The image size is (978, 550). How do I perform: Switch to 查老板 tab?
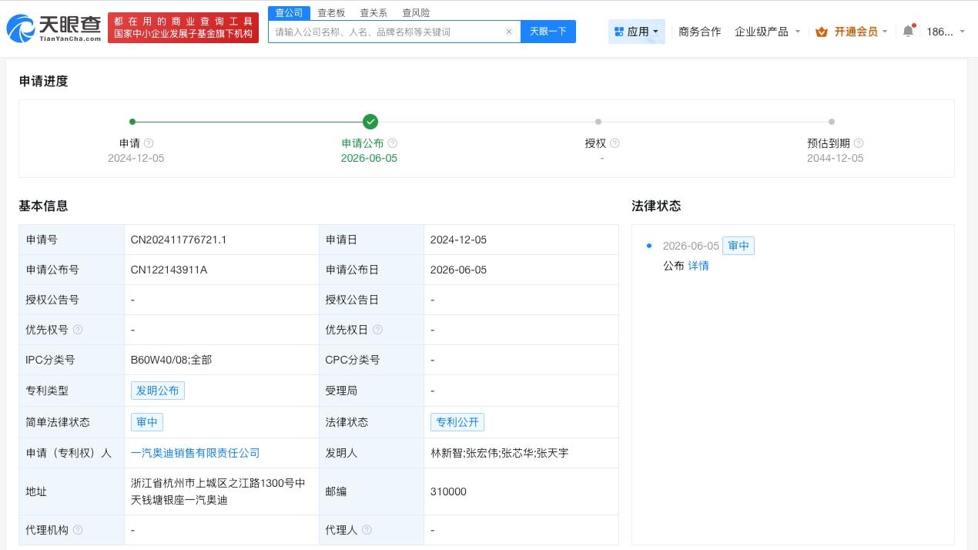[x=332, y=13]
